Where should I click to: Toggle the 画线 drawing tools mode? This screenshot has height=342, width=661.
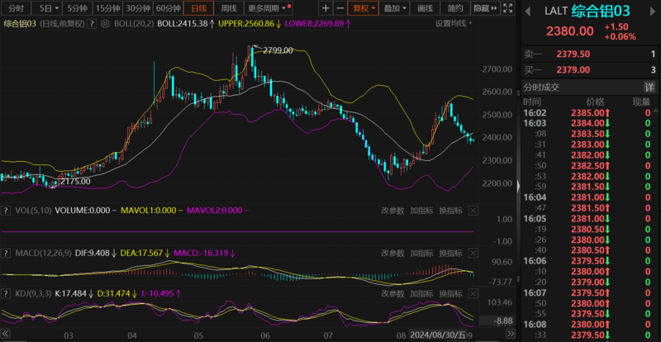tap(426, 8)
